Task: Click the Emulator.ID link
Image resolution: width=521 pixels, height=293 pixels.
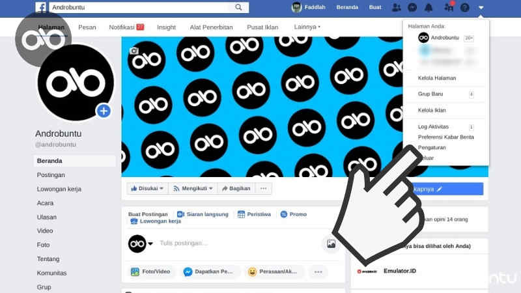Action: click(400, 271)
